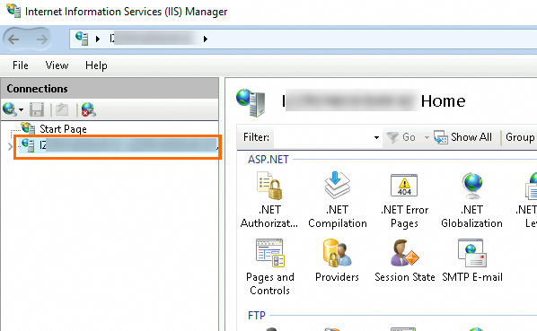This screenshot has width=537, height=331.
Task: Open the .NET Globalization feature
Action: 471,200
